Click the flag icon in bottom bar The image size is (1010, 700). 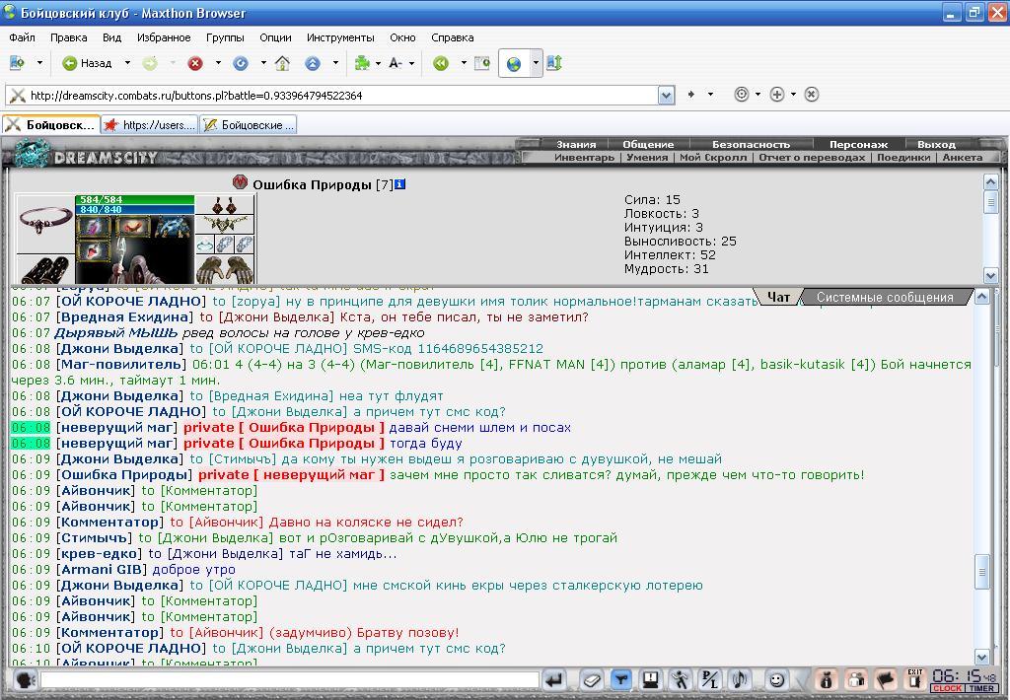(x=886, y=679)
